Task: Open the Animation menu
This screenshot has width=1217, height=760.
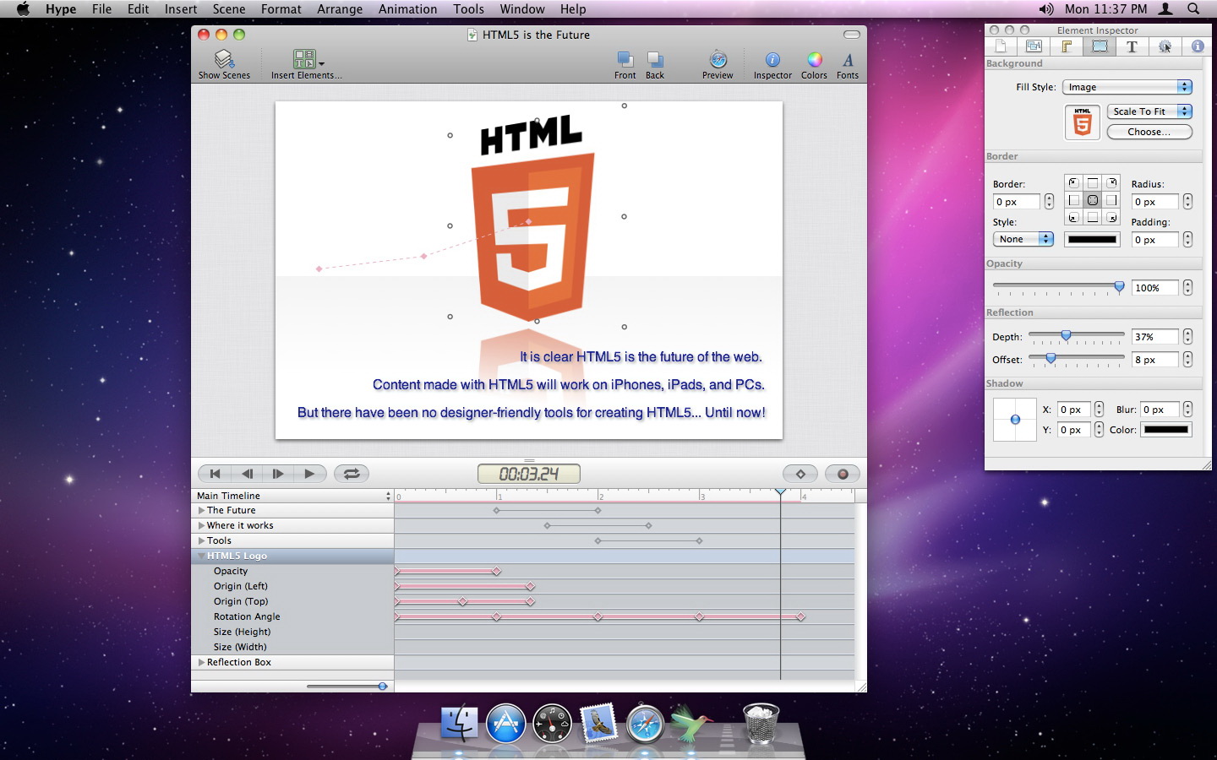Action: pyautogui.click(x=407, y=9)
